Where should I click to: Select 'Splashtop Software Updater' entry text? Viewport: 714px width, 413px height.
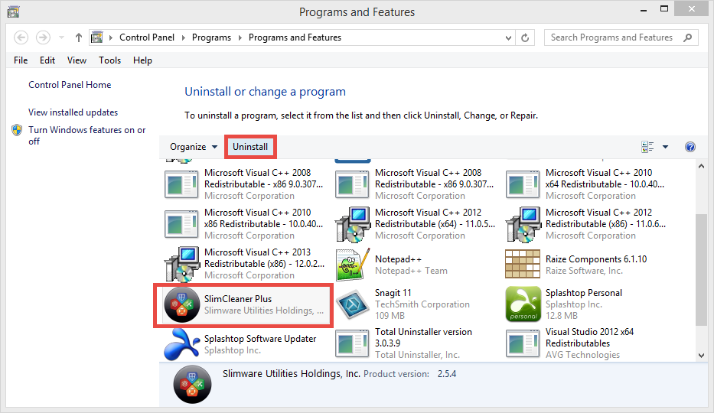click(x=260, y=338)
